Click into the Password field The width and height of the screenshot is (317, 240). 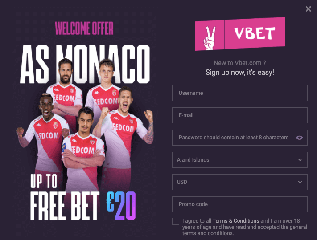point(234,138)
